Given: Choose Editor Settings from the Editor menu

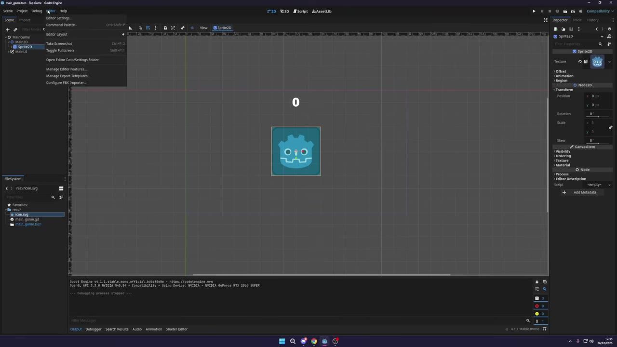Looking at the screenshot, I should (59, 18).
